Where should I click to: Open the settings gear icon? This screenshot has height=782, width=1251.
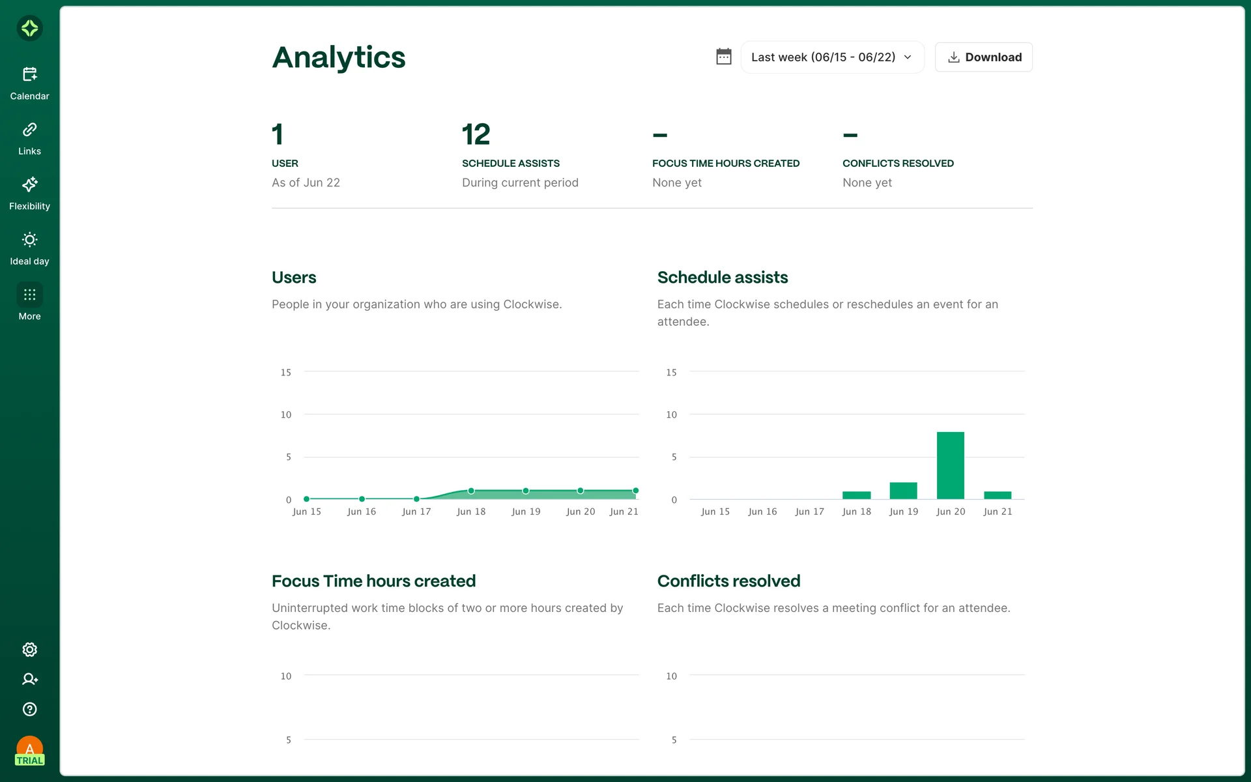pyautogui.click(x=29, y=650)
